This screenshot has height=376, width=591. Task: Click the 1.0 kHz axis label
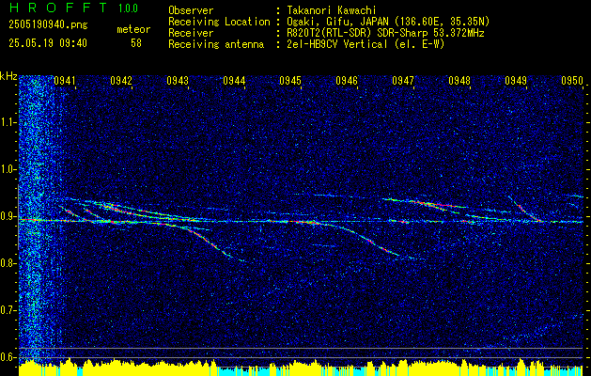click(x=8, y=170)
